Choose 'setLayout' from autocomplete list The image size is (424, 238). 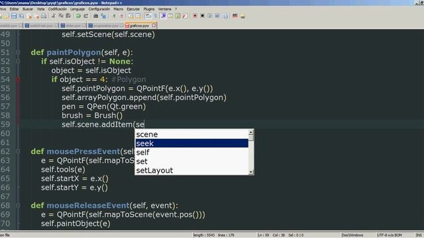point(191,171)
